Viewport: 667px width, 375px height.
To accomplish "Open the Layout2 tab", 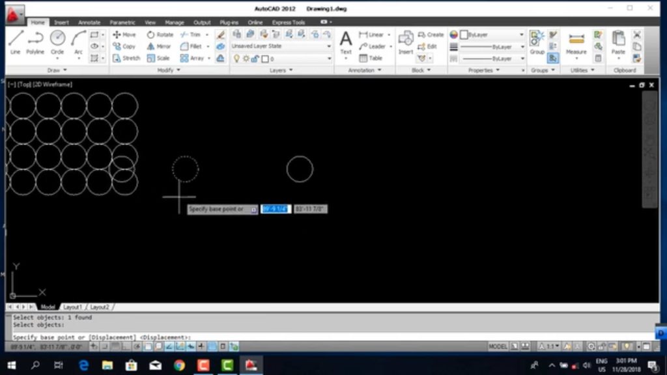I will 100,307.
